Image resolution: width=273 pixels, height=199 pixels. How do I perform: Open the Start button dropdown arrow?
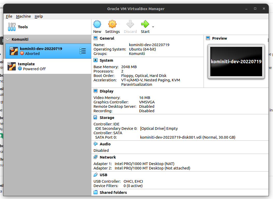tap(153, 27)
